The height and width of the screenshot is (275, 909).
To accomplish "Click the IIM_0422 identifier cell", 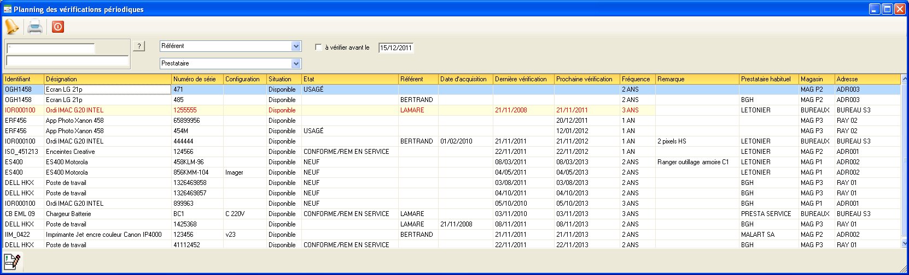I will 24,235.
